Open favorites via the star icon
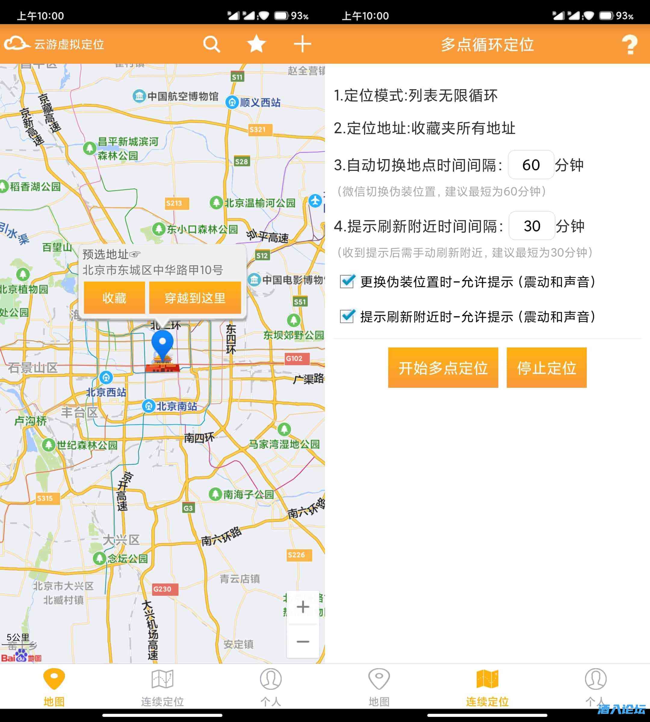This screenshot has width=650, height=722. pos(256,44)
